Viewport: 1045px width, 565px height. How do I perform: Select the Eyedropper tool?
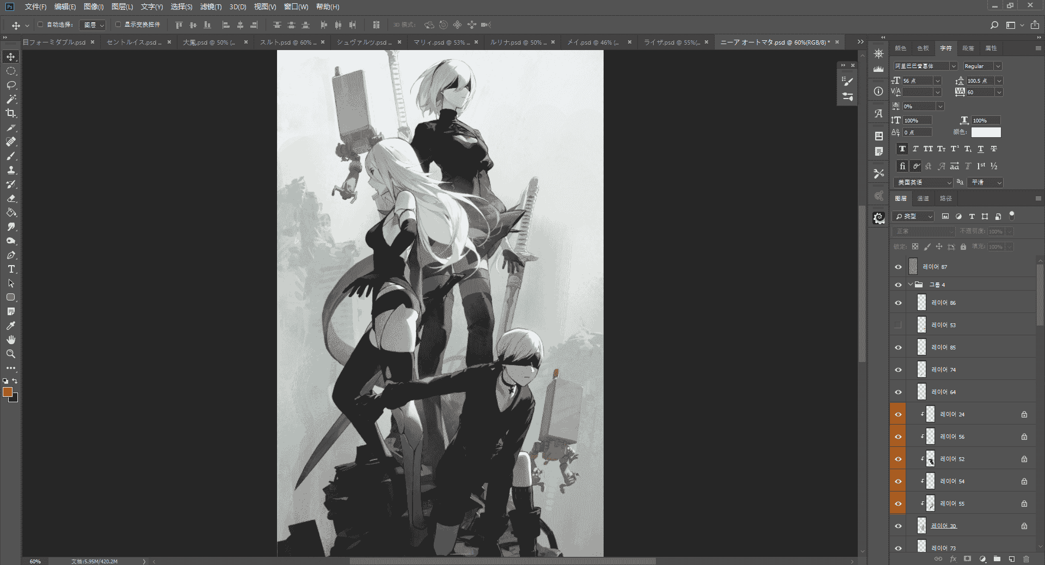pos(11,326)
